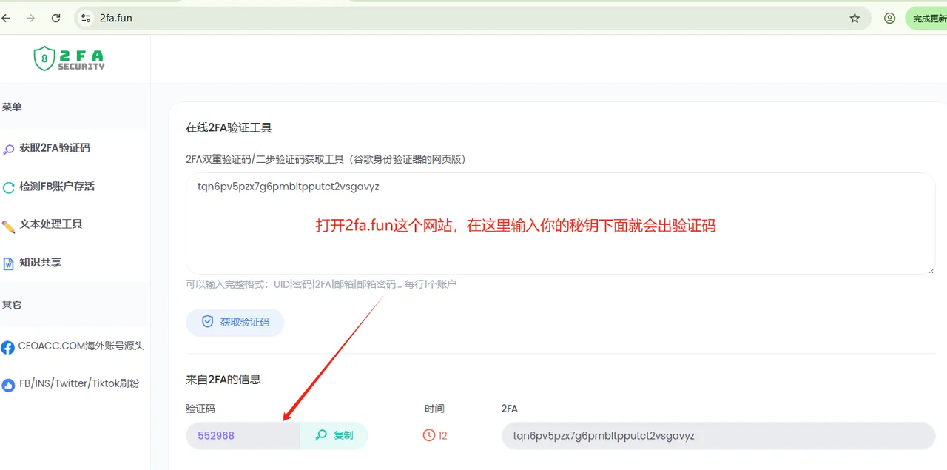Image resolution: width=947 pixels, height=470 pixels.
Task: Reload the page with the browser refresh icon
Action: click(56, 18)
